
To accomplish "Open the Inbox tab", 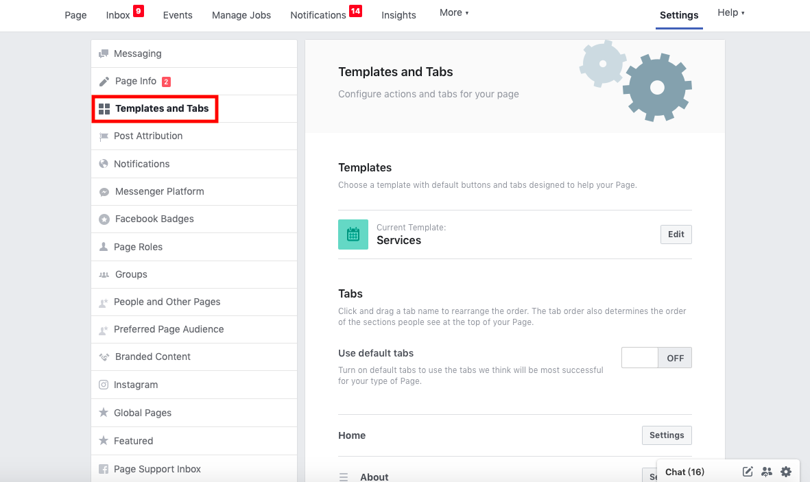I will tap(118, 15).
